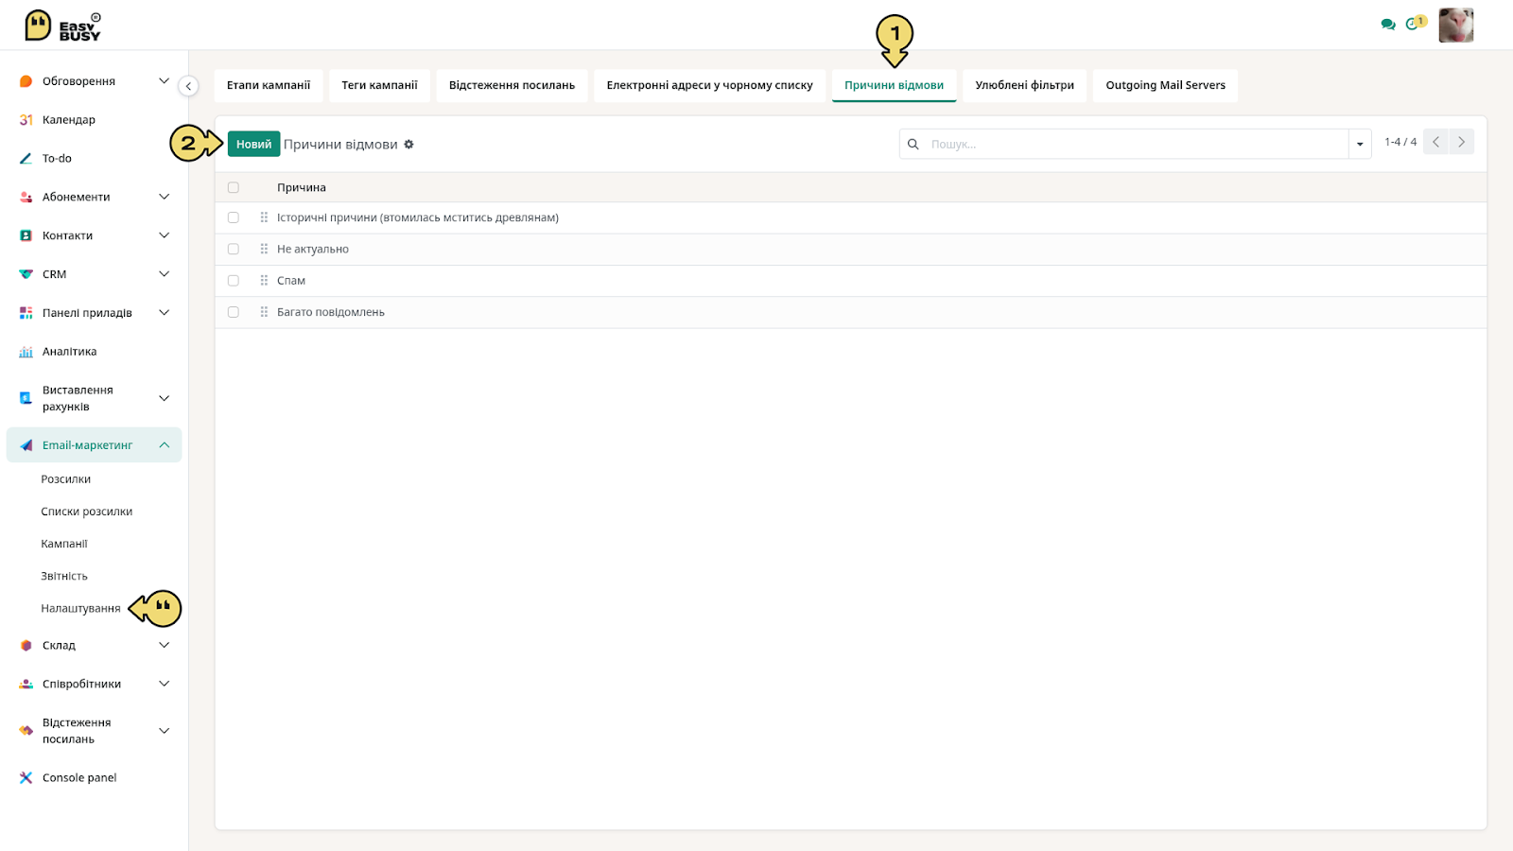Expand the Обговорення menu chevron
The width and height of the screenshot is (1513, 851).
(x=164, y=81)
